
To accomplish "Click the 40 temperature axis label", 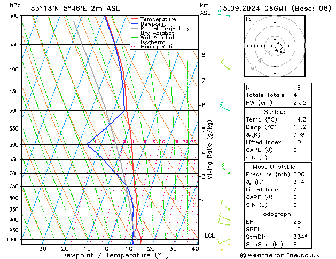I will coord(195,249).
